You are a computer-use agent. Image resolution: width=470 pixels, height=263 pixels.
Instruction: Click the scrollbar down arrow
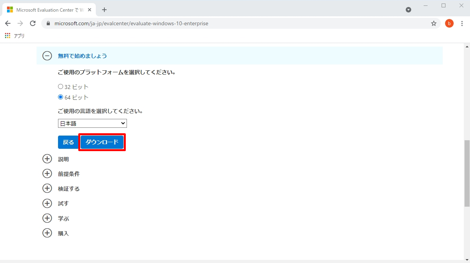(467, 260)
